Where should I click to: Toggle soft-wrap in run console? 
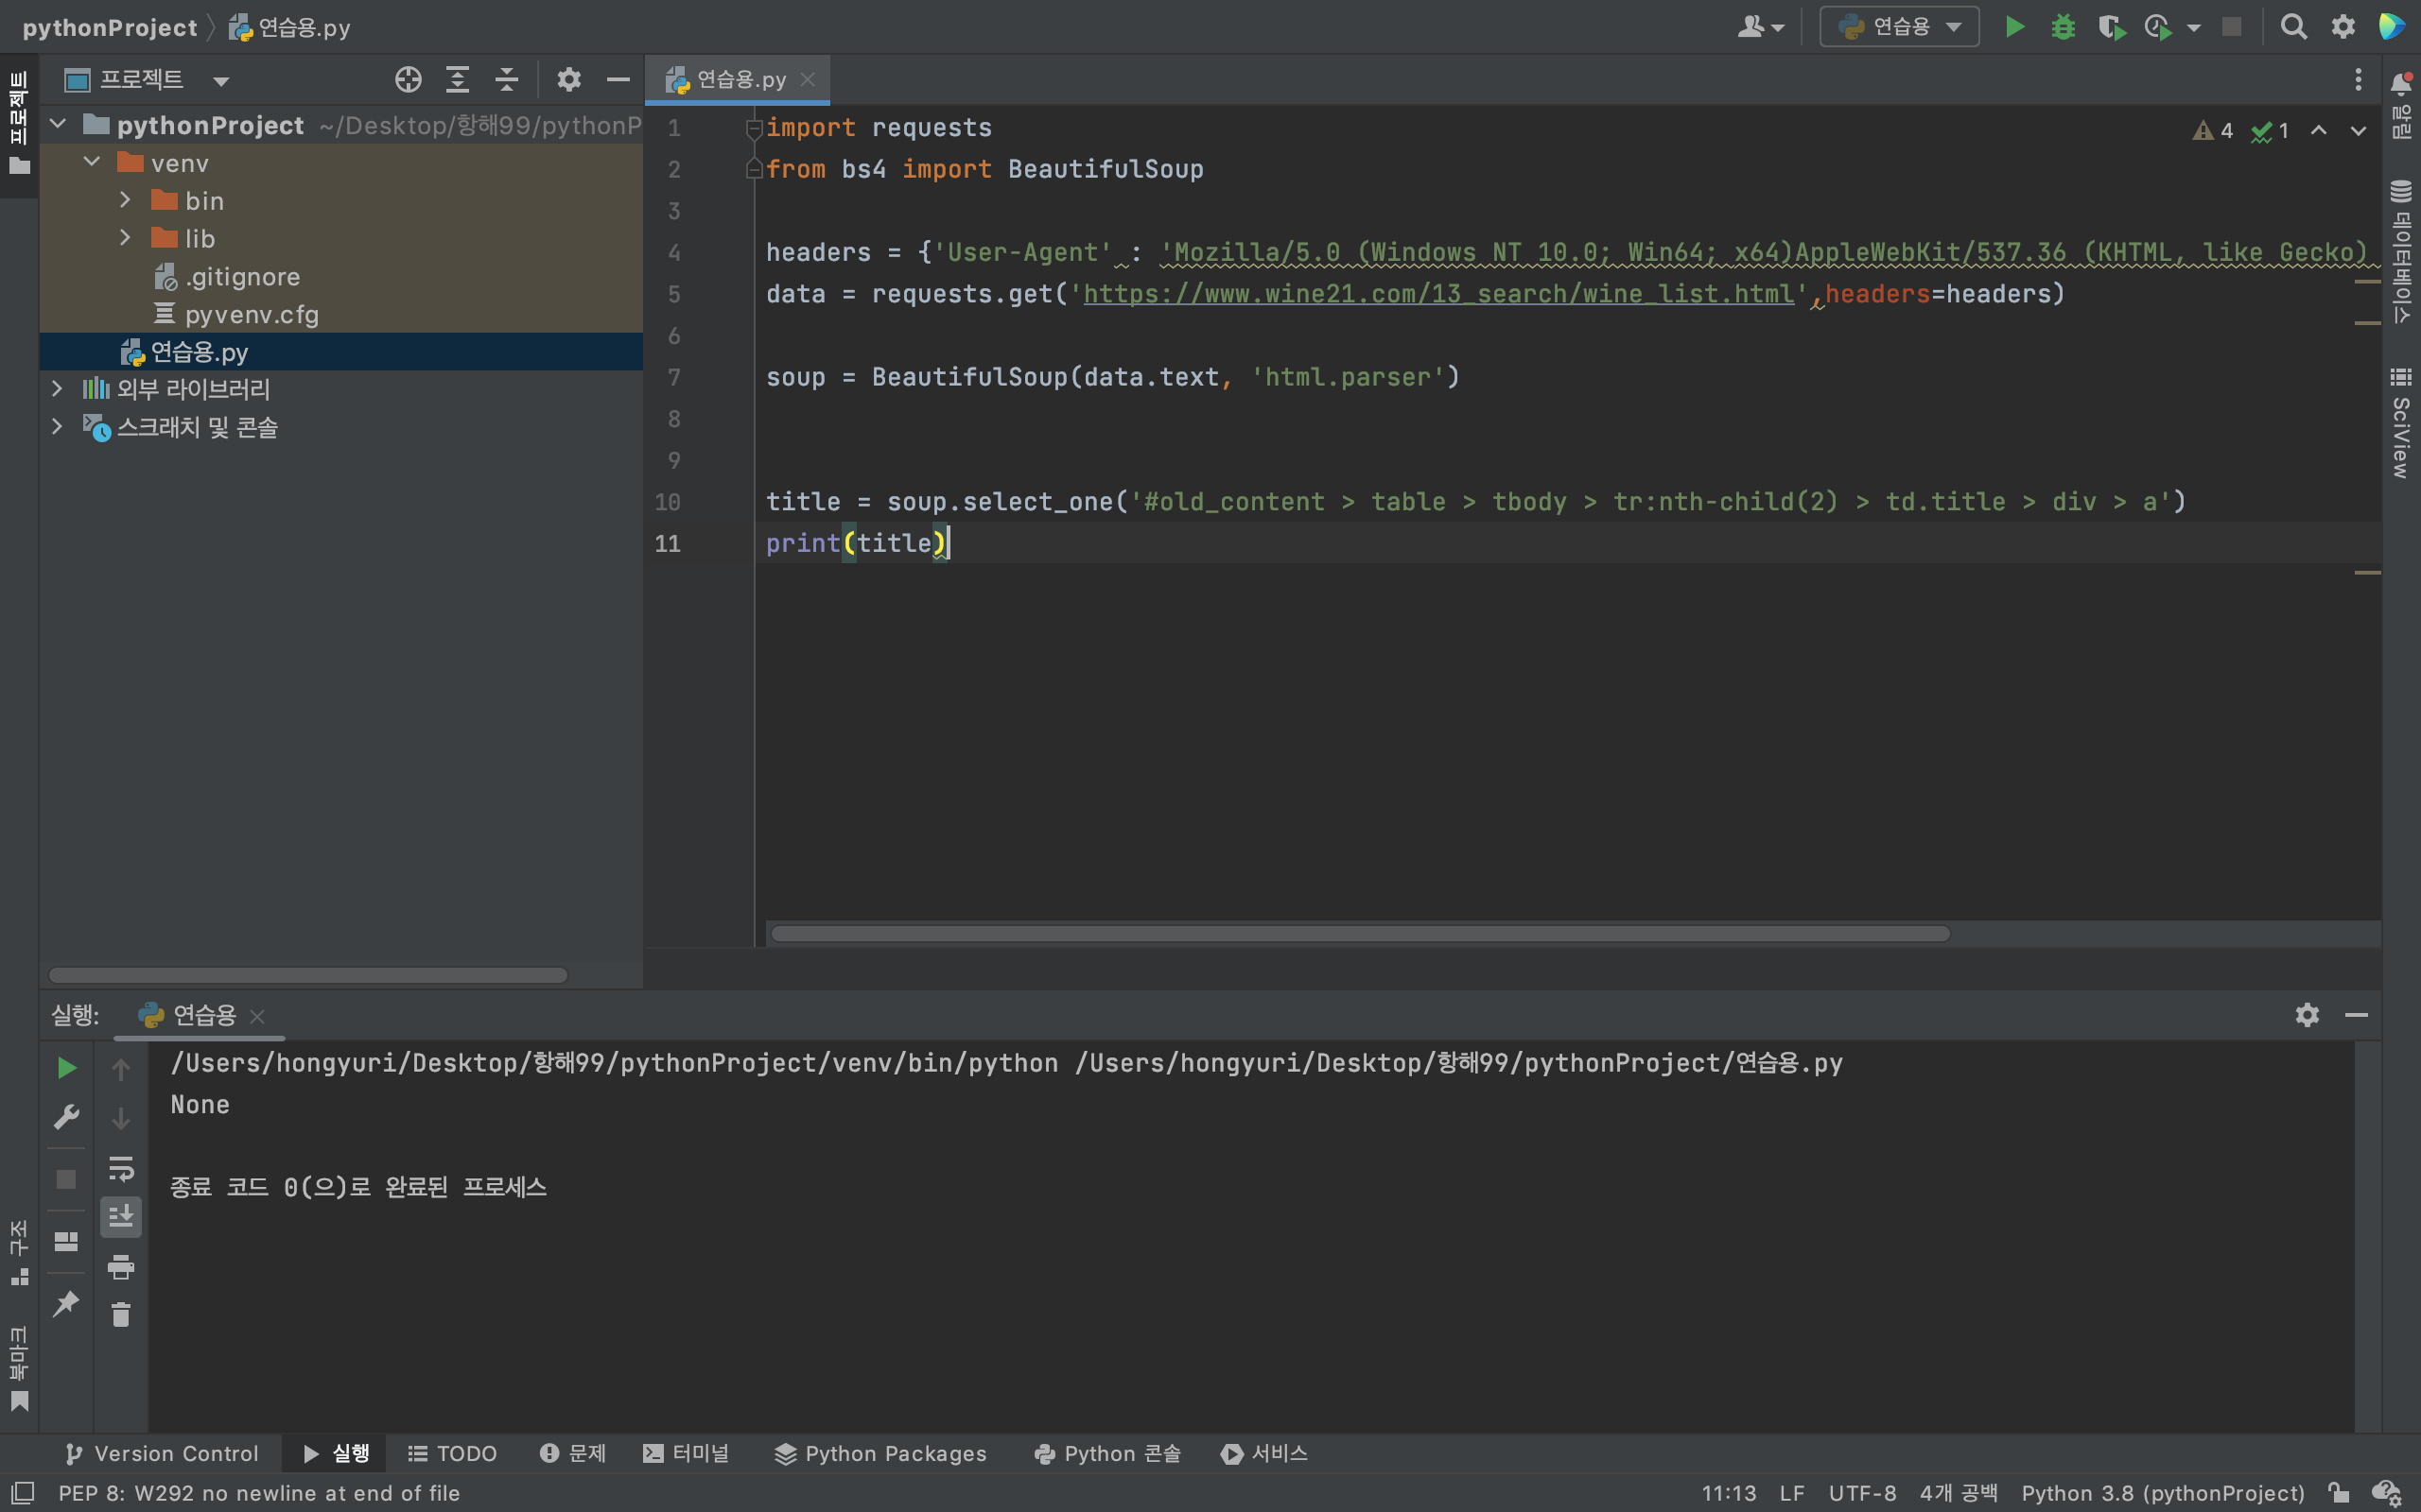click(x=121, y=1168)
